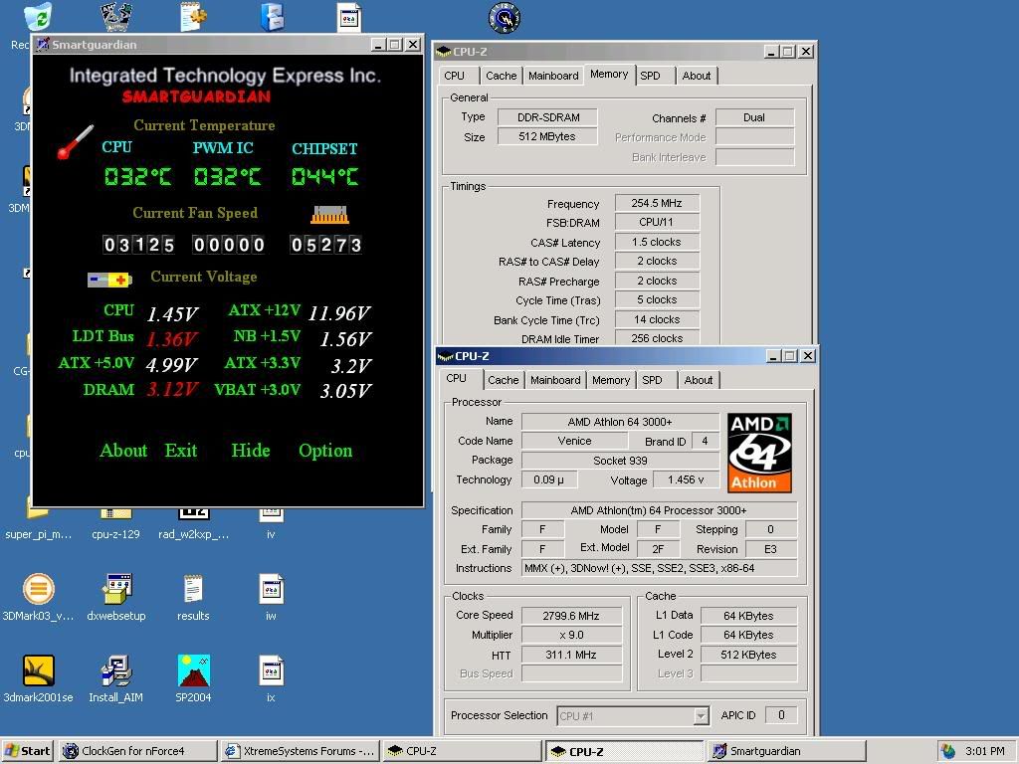Click the Code Name value Venice

(574, 441)
